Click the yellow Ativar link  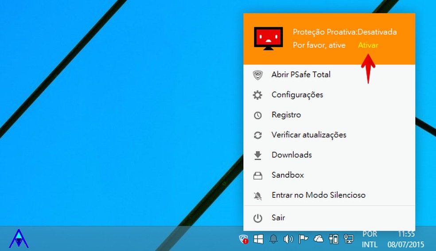click(368, 45)
